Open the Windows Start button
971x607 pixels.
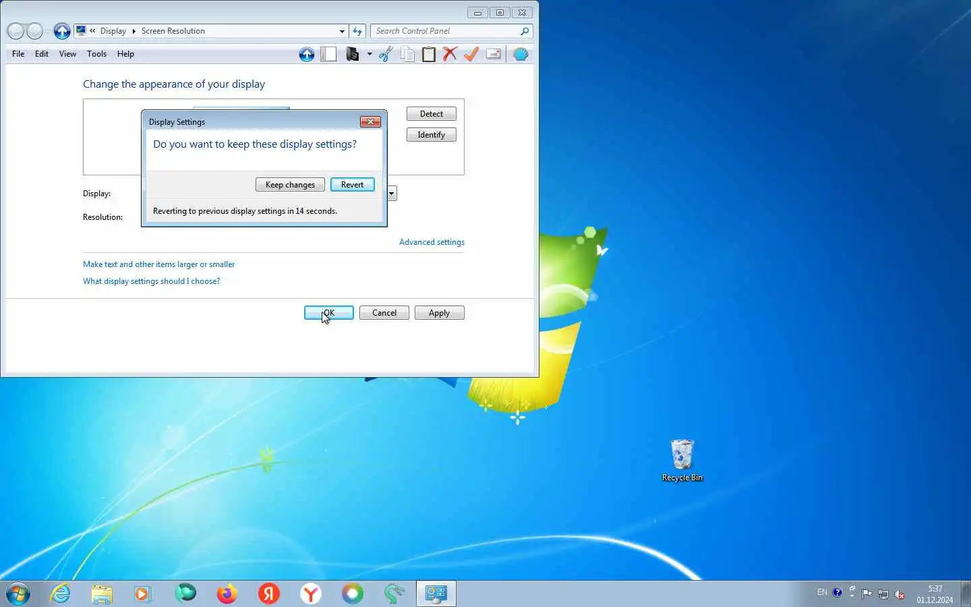pos(18,594)
